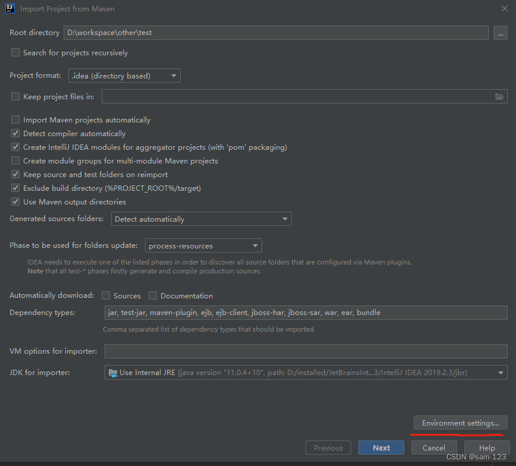
Task: Close the Import Project dialog
Action: pos(505,8)
